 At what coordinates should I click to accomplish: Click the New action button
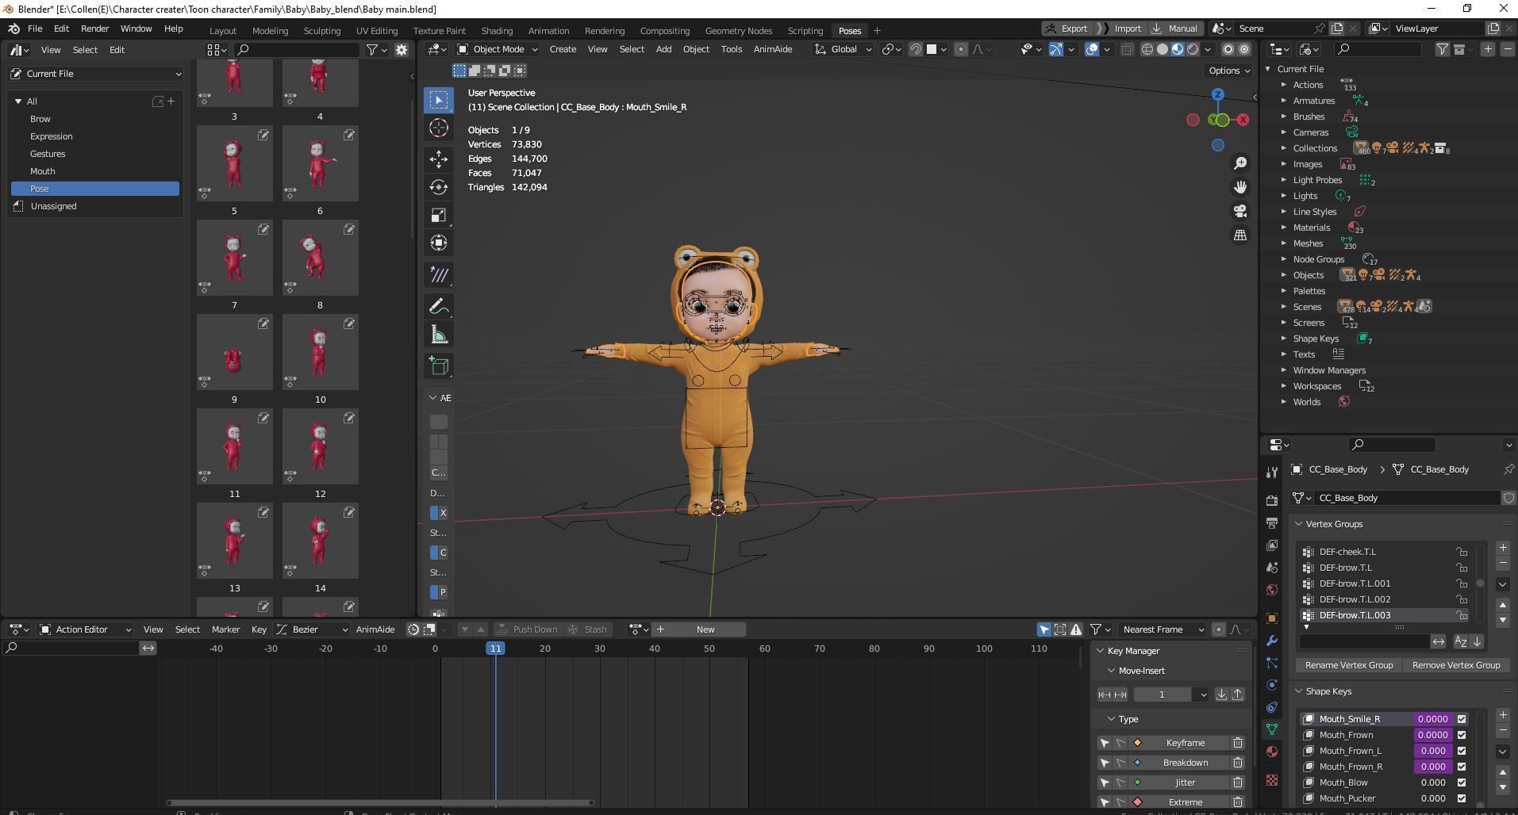705,629
